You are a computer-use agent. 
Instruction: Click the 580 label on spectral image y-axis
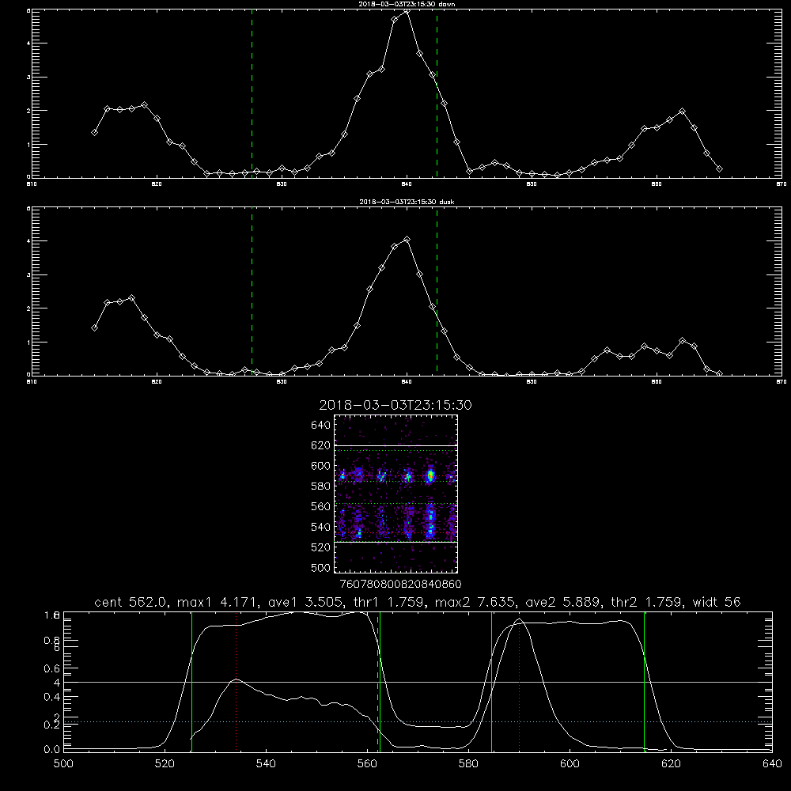coord(321,486)
